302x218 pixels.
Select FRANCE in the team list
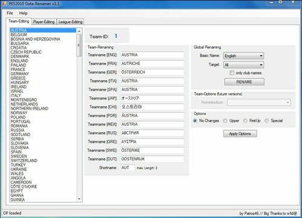click(x=43, y=69)
